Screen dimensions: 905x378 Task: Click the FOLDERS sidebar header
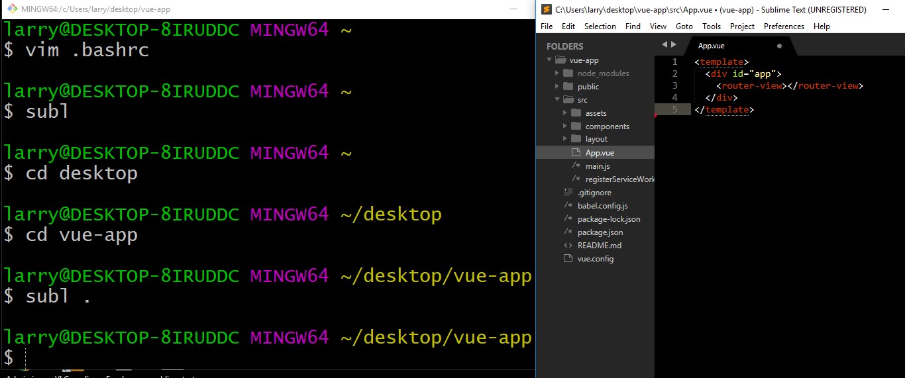565,46
